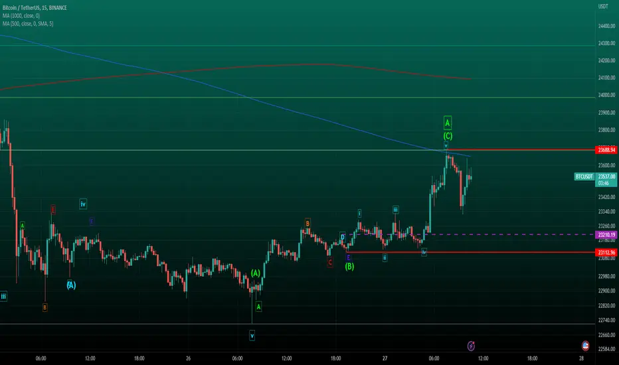Select the blue E label above (B)
619x365 pixels.
click(x=348, y=257)
